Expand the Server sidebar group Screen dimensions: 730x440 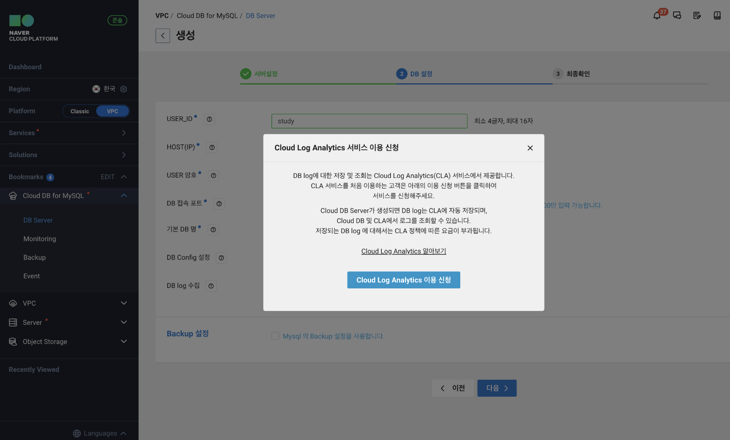coord(124,322)
